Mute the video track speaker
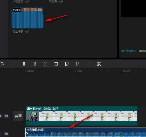 (6, 116)
